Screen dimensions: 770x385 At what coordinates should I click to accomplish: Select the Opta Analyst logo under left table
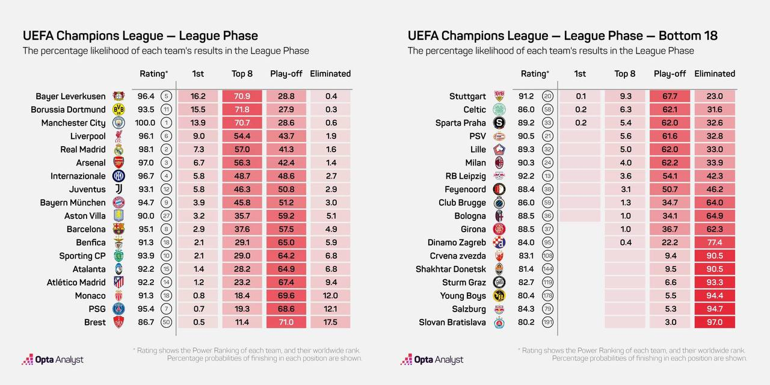53,360
